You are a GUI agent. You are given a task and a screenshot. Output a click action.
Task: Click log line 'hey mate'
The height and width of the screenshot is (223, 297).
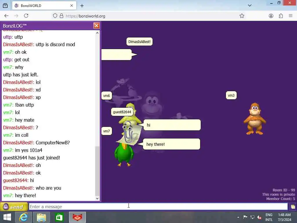19,120
